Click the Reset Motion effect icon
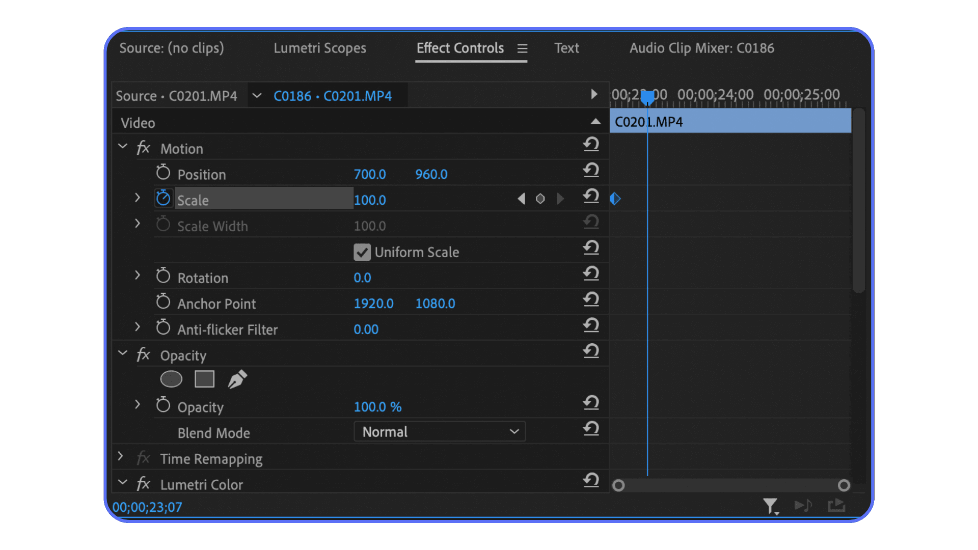This screenshot has width=978, height=550. [591, 145]
